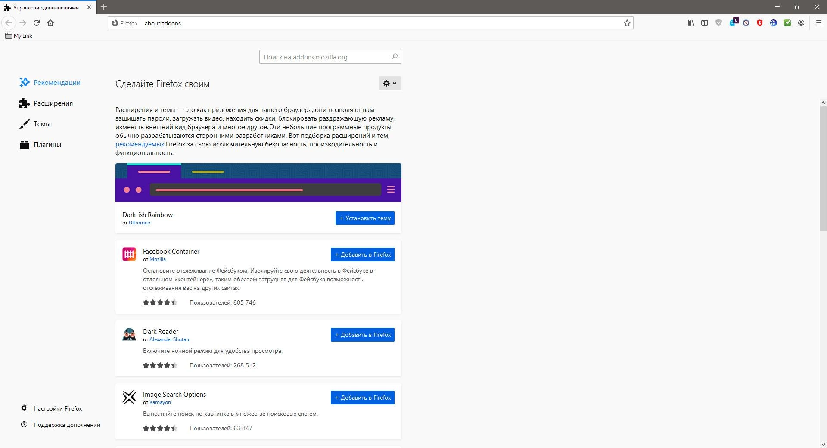Click the Firefox identity icon in address bar
The height and width of the screenshot is (448, 827).
pyautogui.click(x=124, y=23)
